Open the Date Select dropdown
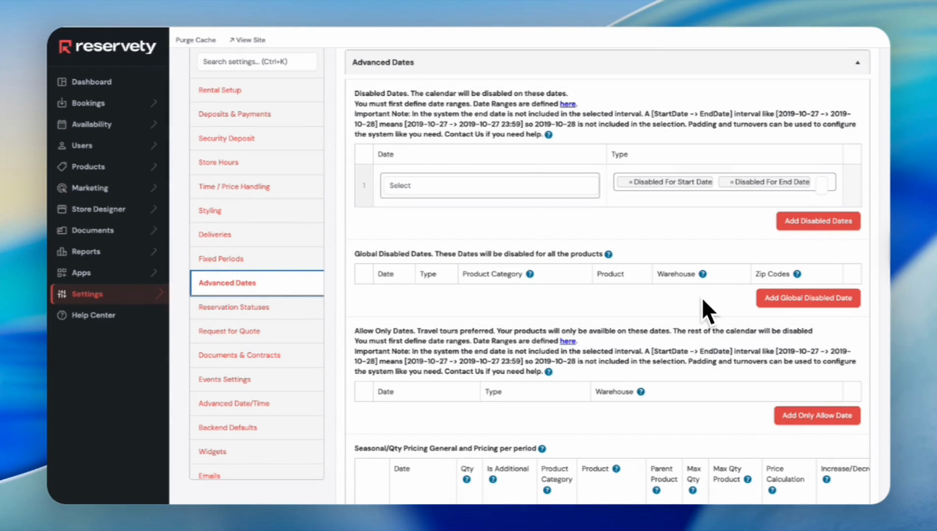Image resolution: width=937 pixels, height=531 pixels. tap(489, 185)
